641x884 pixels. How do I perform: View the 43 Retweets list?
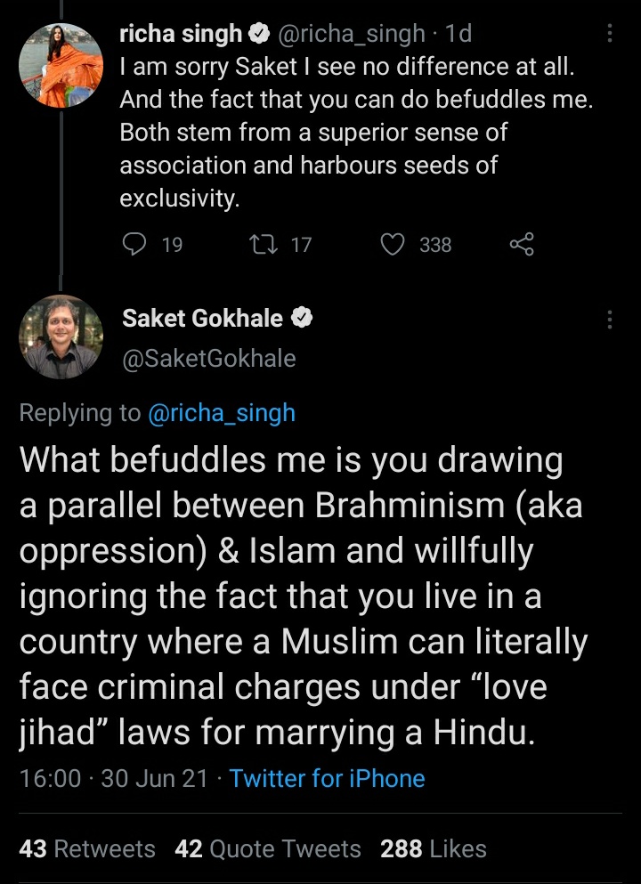(86, 848)
